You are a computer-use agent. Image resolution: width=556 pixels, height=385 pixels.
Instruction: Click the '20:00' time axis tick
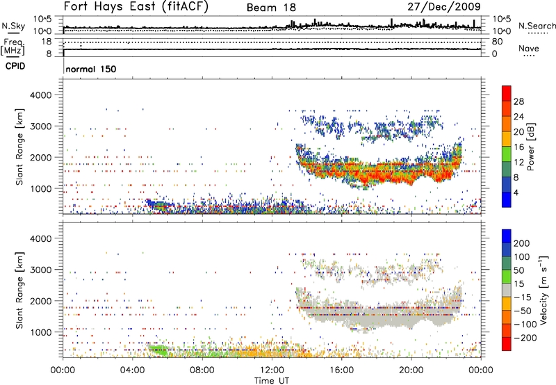pyautogui.click(x=411, y=370)
